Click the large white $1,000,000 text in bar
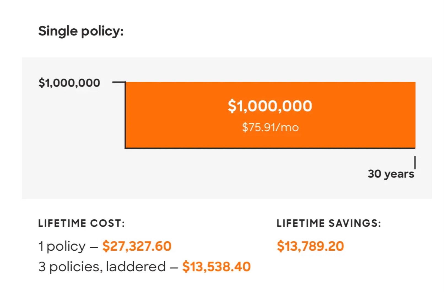 pyautogui.click(x=270, y=106)
